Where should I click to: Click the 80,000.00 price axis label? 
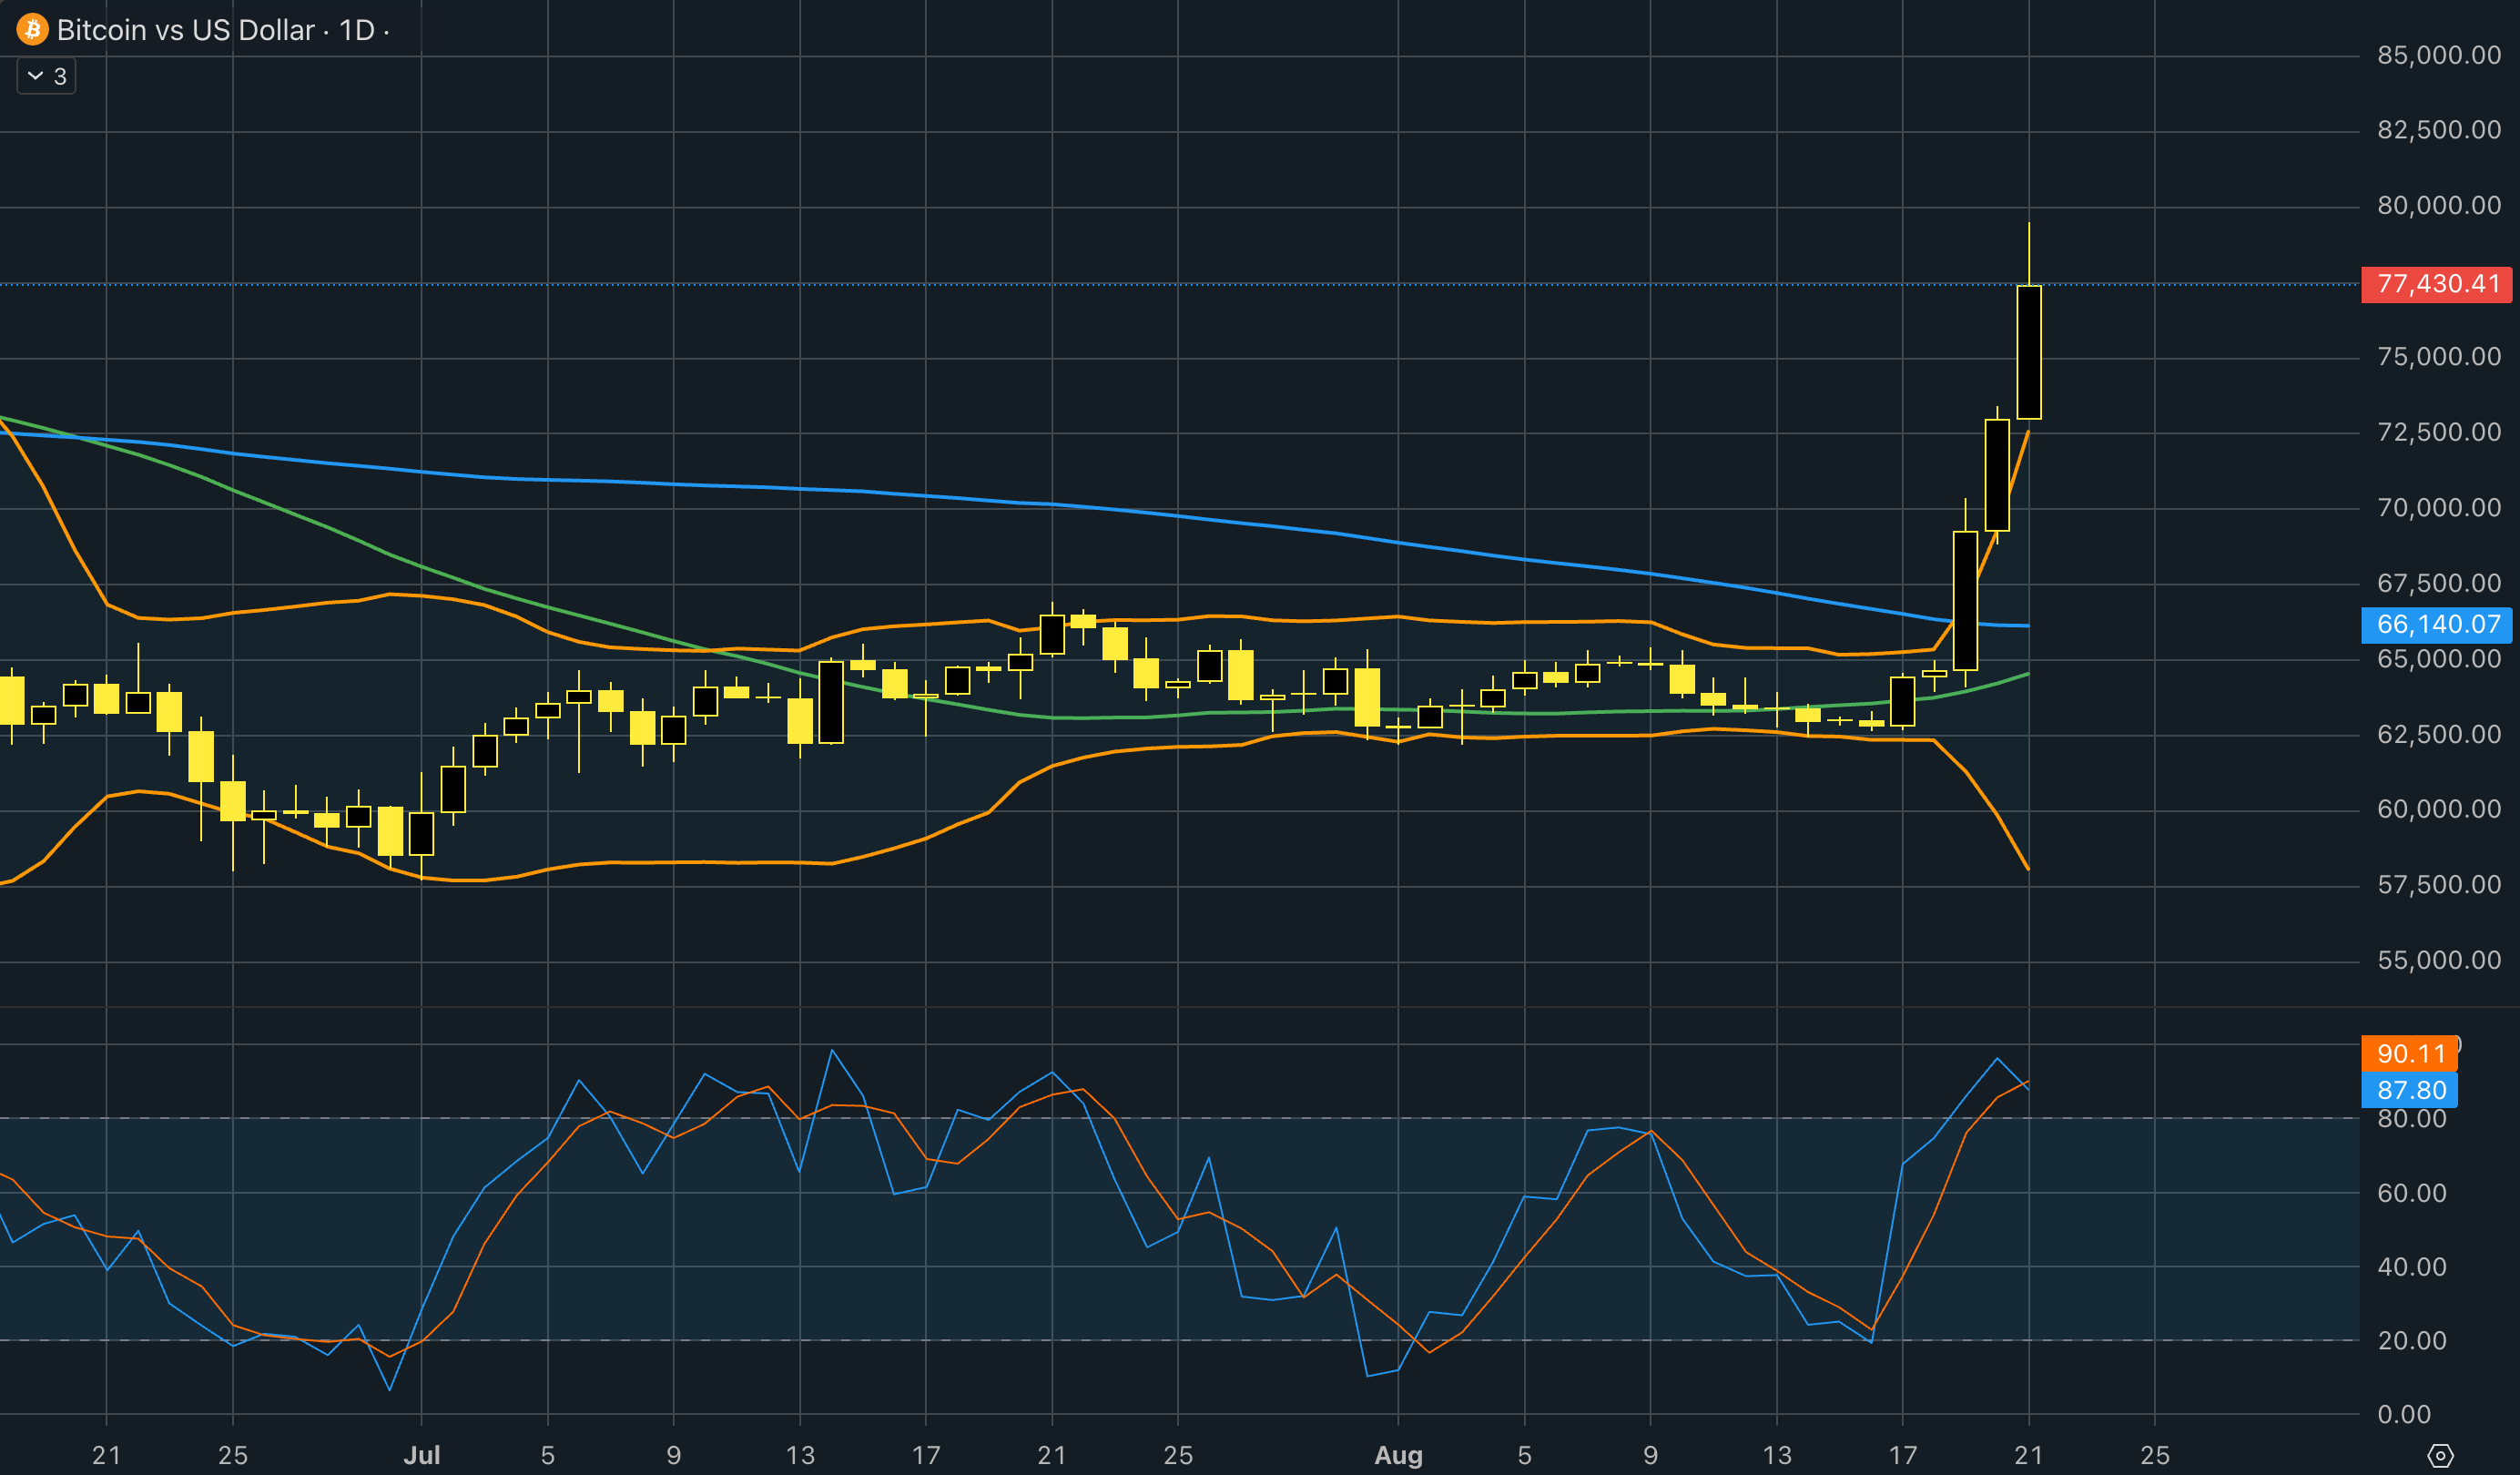tap(2439, 206)
